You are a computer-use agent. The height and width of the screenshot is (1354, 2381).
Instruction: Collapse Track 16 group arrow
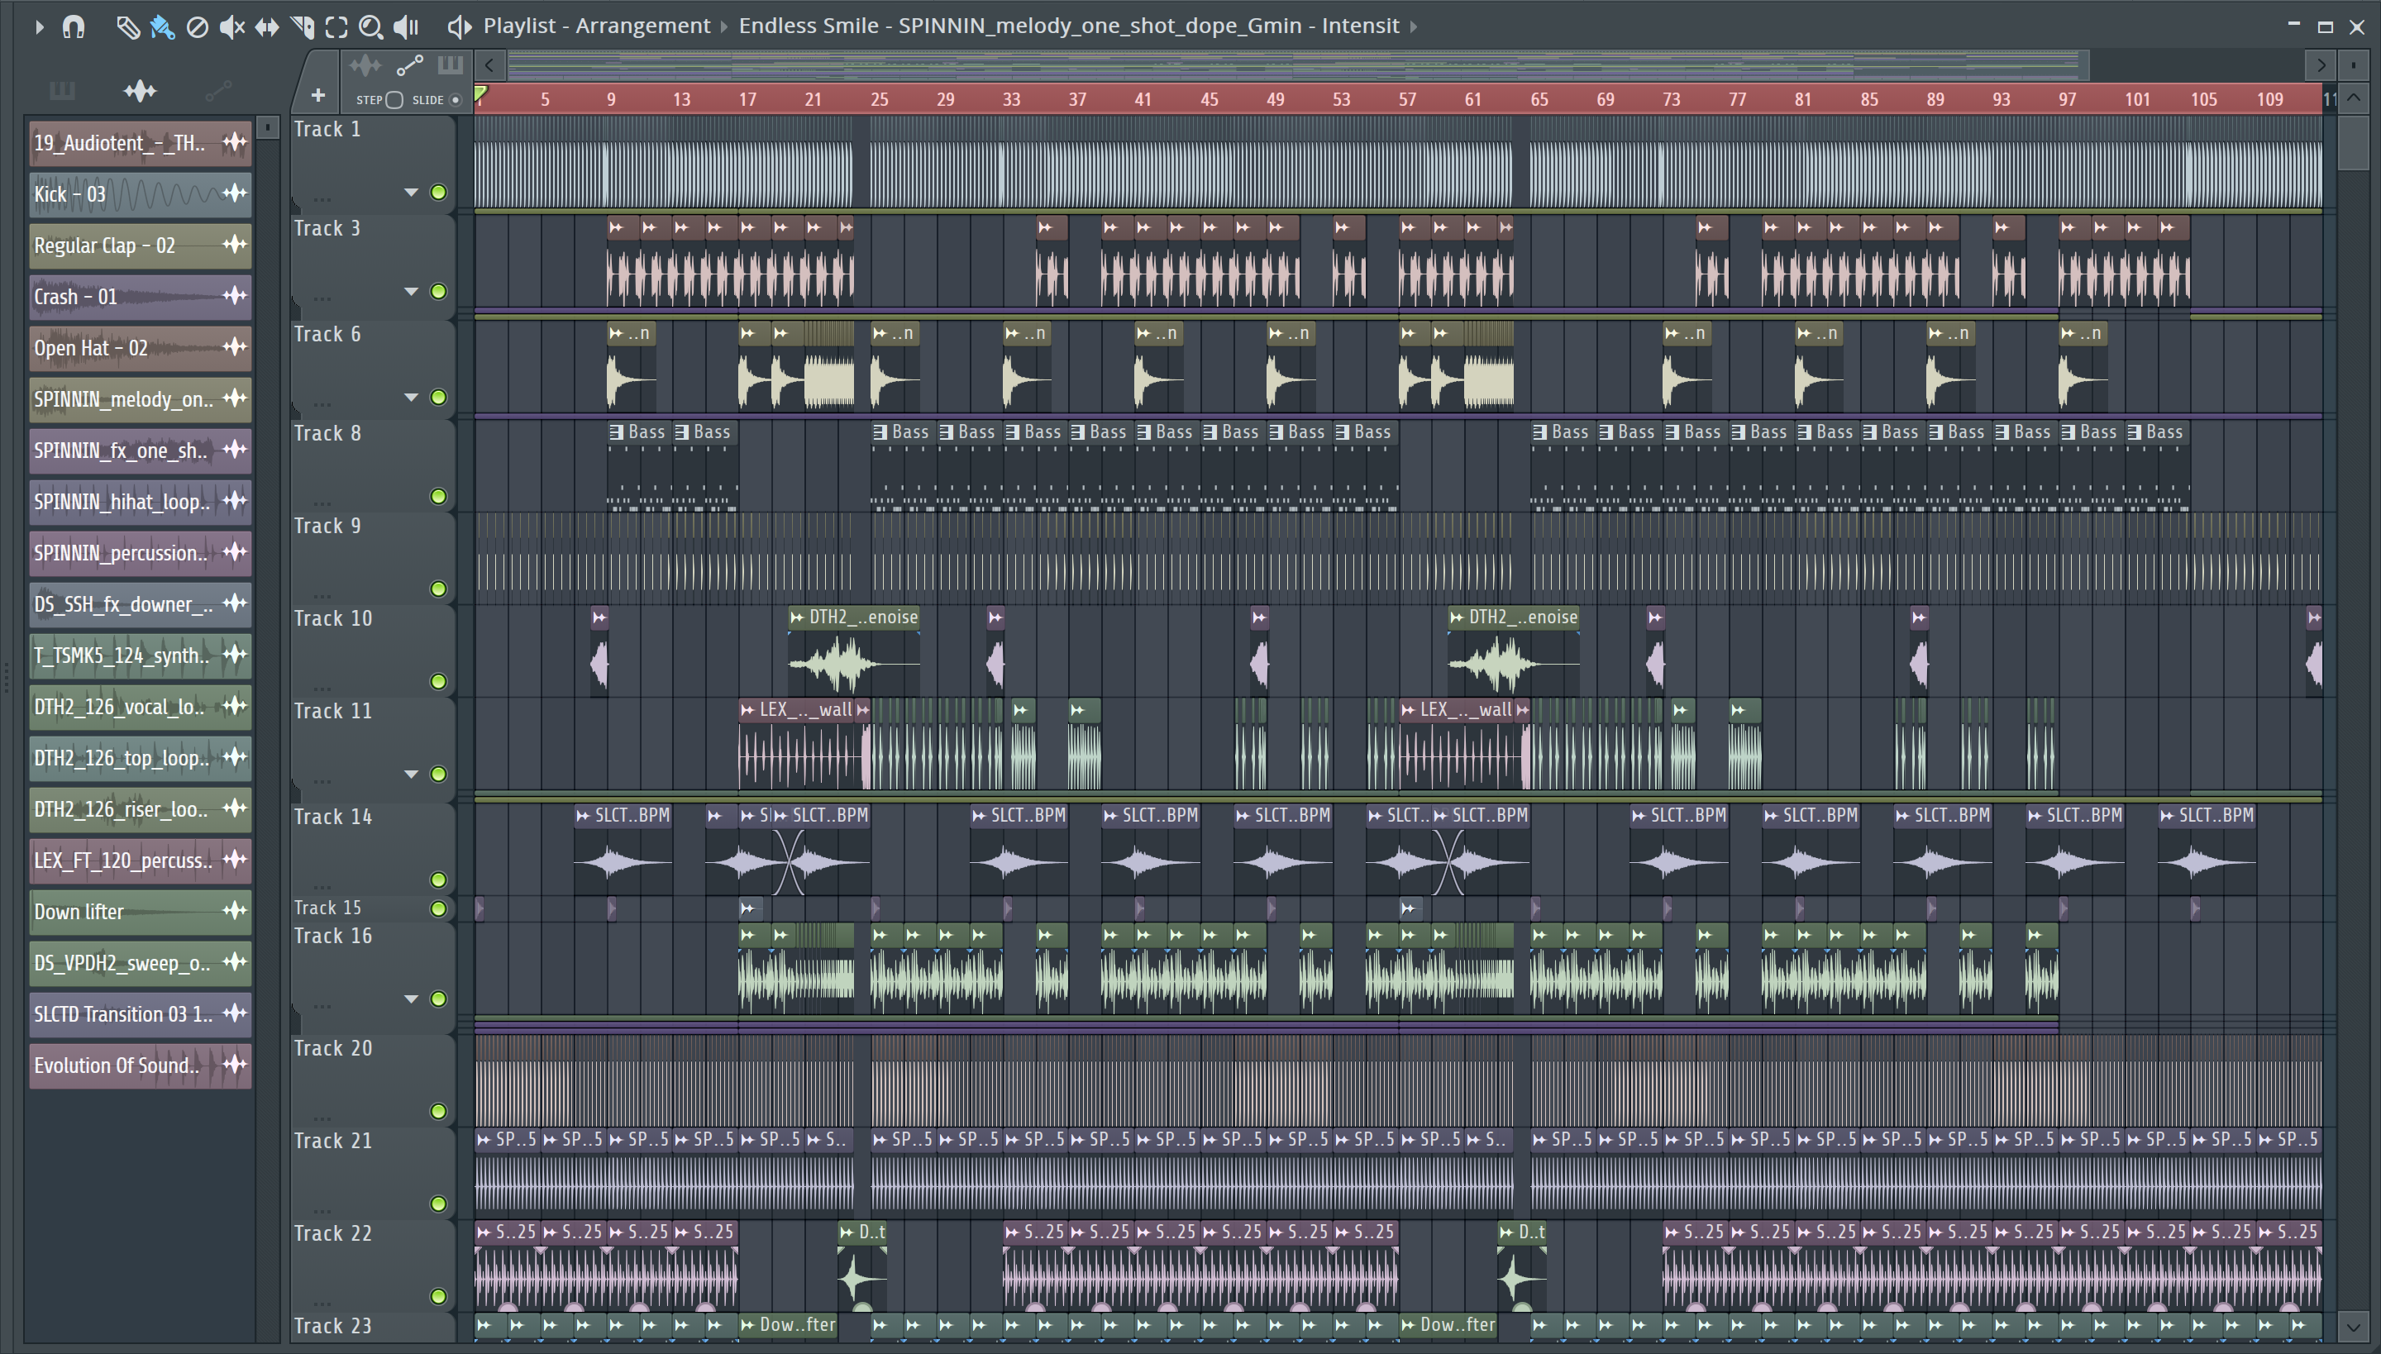411,999
